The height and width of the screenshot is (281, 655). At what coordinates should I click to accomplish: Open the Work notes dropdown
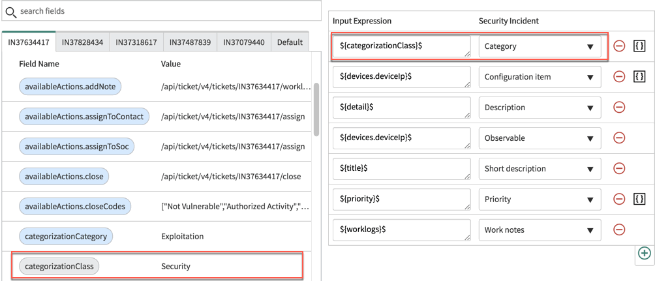pyautogui.click(x=540, y=230)
